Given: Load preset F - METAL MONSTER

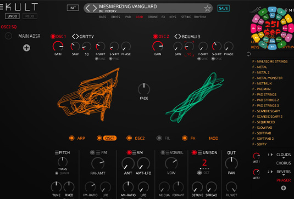Looking at the screenshot, I should click(x=267, y=78).
